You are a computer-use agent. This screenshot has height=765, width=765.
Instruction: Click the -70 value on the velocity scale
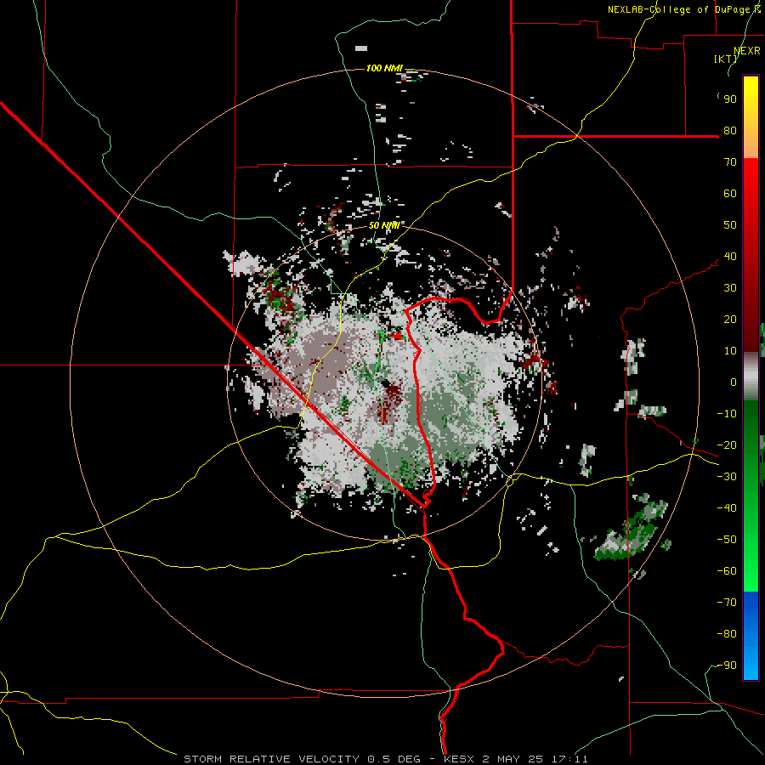click(727, 603)
